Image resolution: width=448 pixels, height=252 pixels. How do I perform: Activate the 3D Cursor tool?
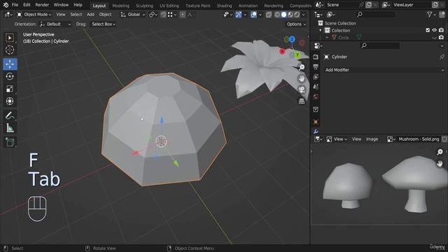pos(10,50)
